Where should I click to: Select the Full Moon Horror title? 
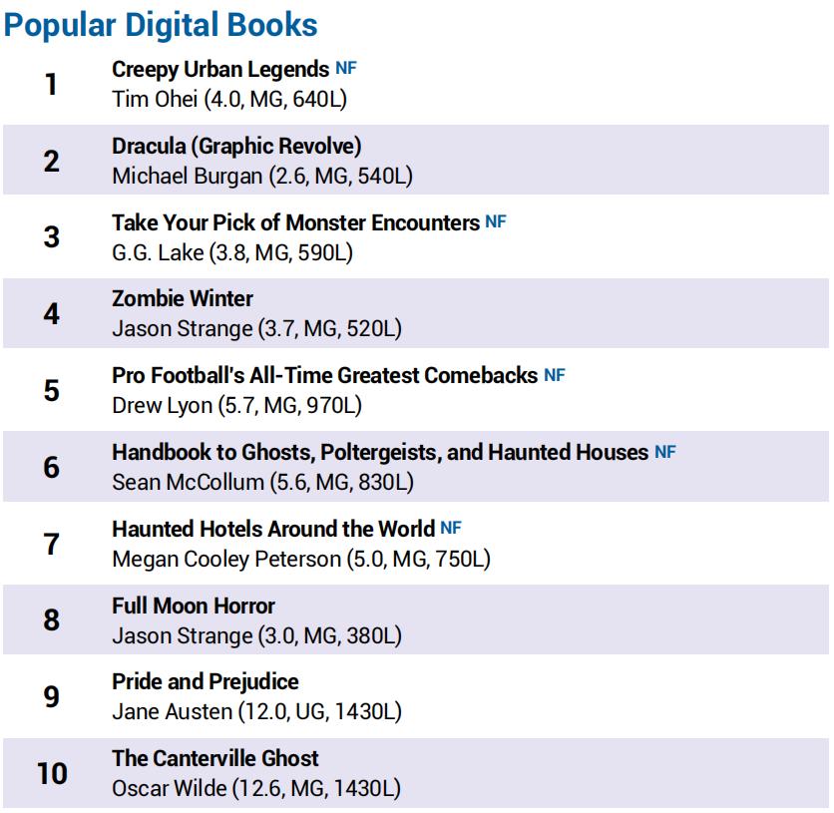(x=194, y=606)
